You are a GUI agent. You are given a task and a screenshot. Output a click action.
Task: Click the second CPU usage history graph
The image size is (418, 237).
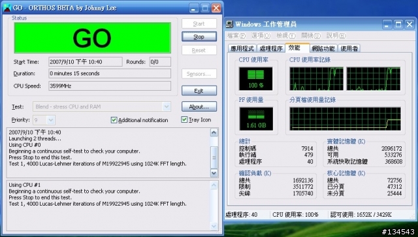pos(373,78)
